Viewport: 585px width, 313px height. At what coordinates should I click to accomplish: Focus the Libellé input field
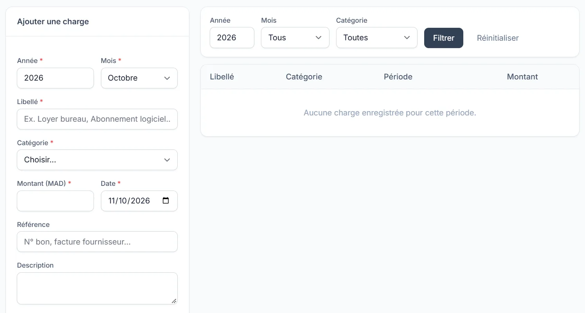(x=97, y=119)
